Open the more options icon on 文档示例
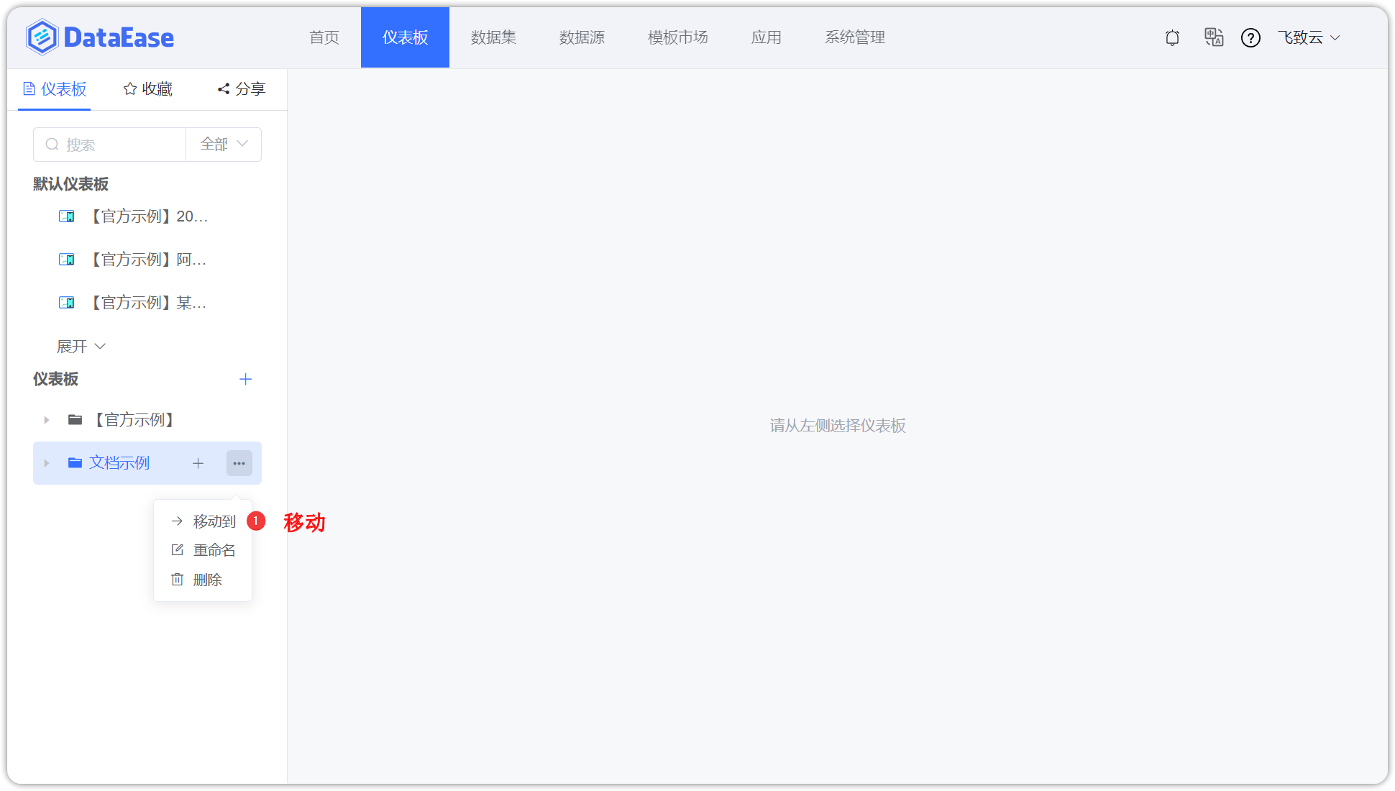1395x791 pixels. [239, 463]
